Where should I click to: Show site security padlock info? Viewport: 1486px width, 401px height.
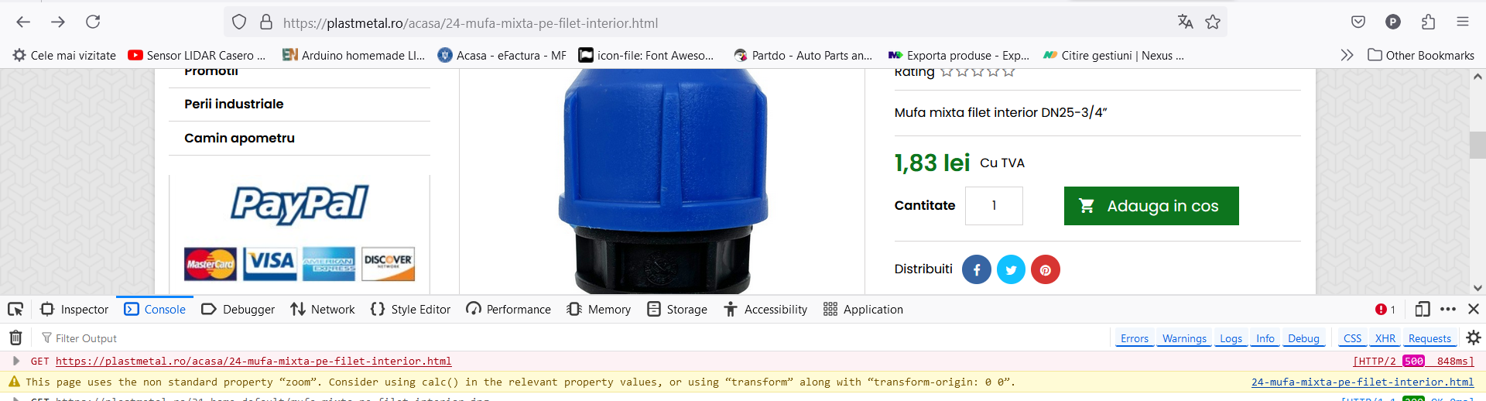click(266, 22)
